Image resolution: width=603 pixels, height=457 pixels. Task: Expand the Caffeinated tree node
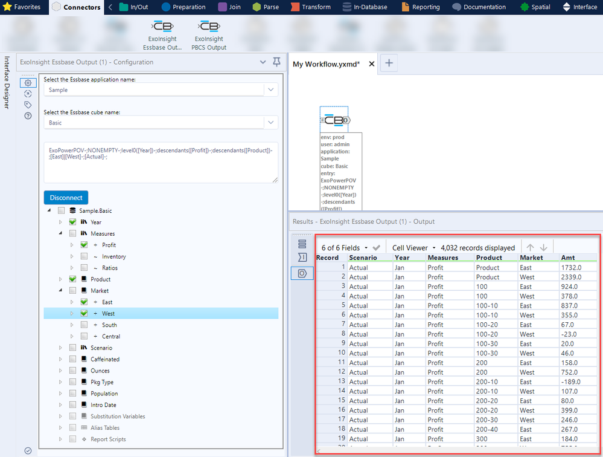[x=60, y=359]
